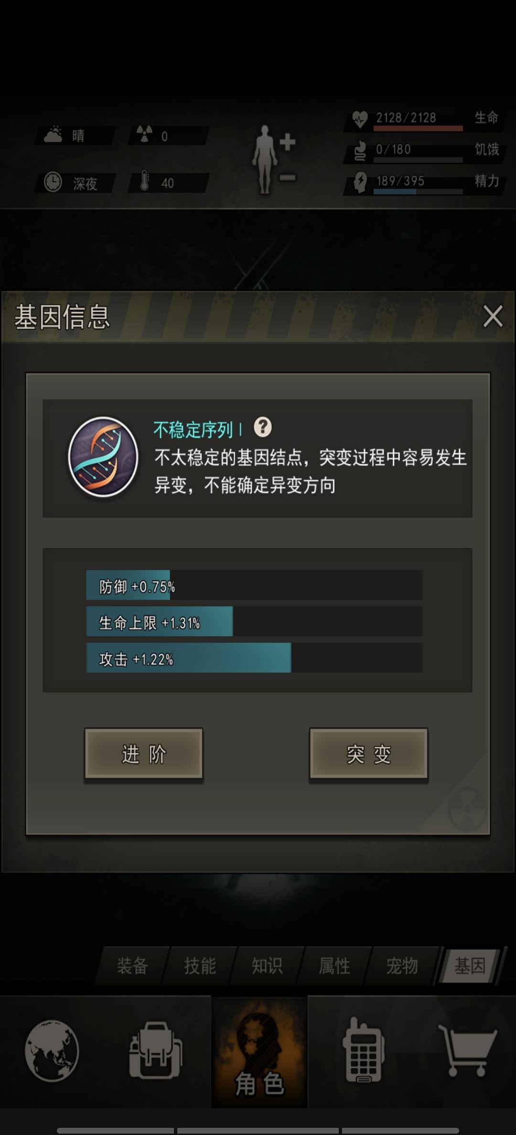Screen dimensions: 516x1135
Task: Switch to the 属性 tab
Action: [x=334, y=965]
